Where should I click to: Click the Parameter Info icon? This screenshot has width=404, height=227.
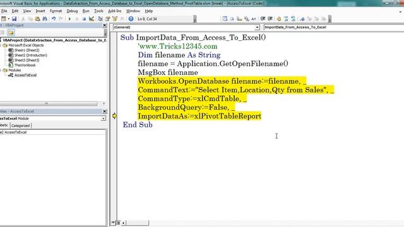[x=246, y=19]
